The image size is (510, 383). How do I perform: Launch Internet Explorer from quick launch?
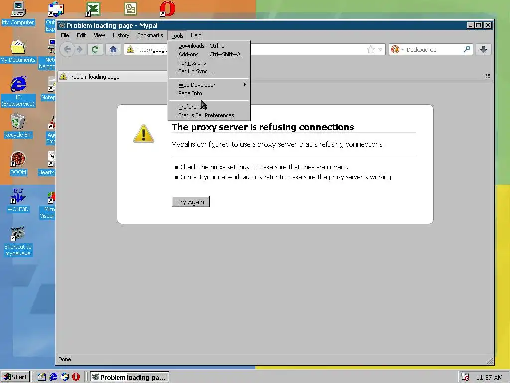point(53,377)
